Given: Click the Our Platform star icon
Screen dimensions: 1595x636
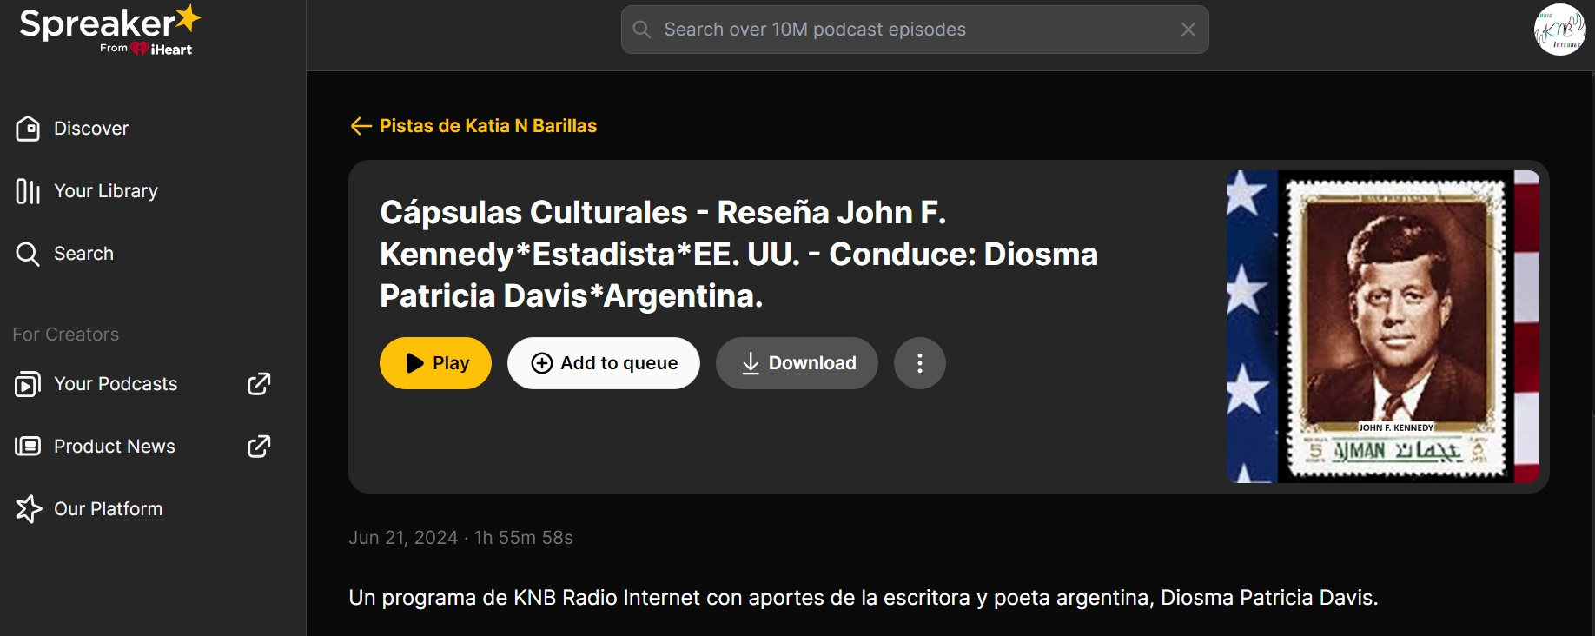Looking at the screenshot, I should [x=28, y=509].
